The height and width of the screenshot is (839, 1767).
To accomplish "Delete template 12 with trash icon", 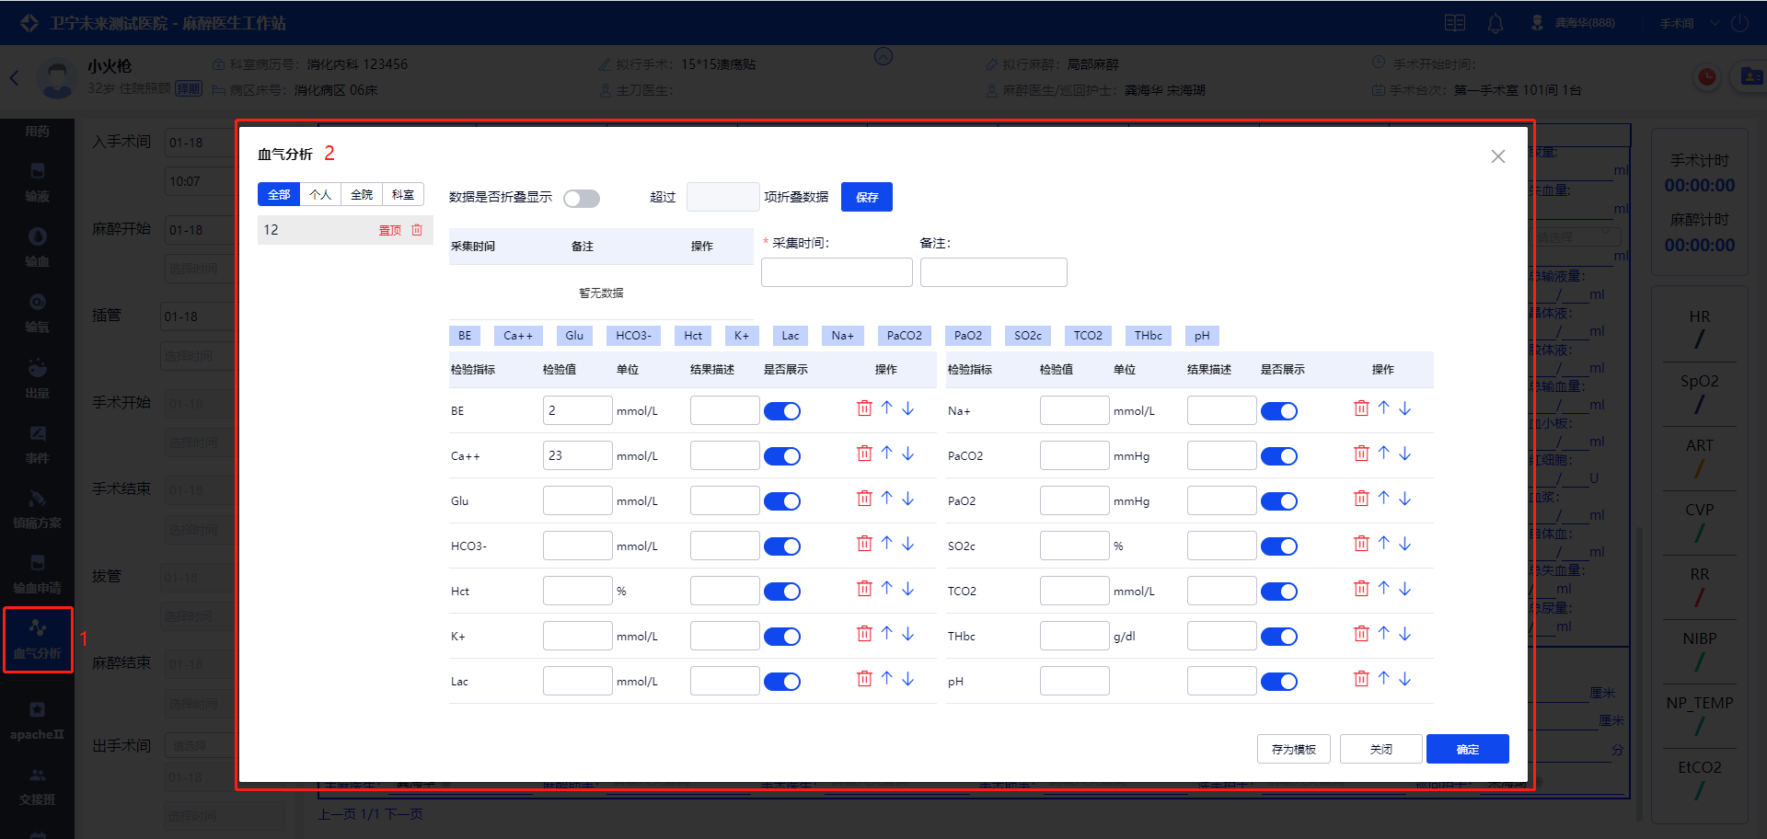I will 417,230.
